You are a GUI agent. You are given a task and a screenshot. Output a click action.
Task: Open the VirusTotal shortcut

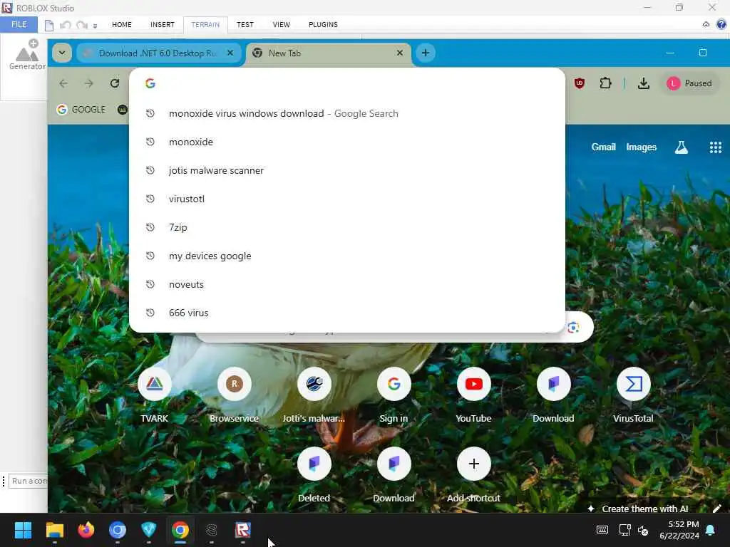(x=633, y=395)
